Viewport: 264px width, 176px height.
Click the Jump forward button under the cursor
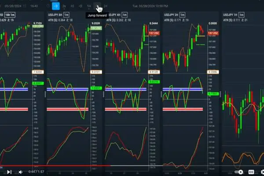97,6
